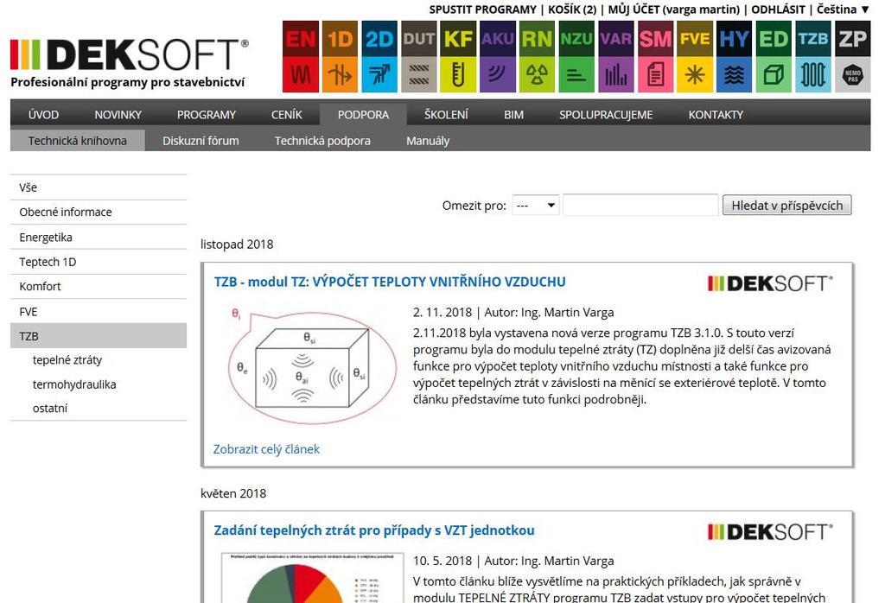This screenshot has width=885, height=603.
Task: Click DEKSOFT logo in VZT article card
Action: click(770, 532)
